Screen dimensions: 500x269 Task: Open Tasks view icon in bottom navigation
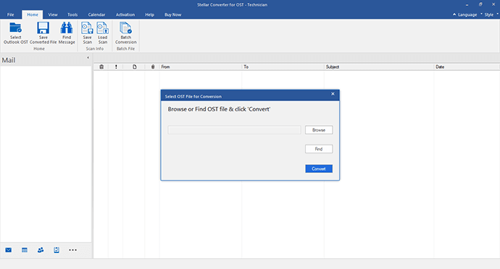point(57,250)
